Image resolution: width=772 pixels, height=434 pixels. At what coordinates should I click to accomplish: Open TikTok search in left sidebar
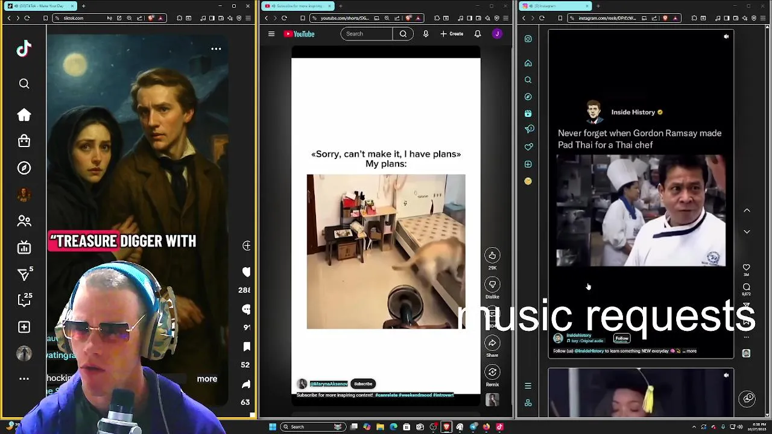coord(24,84)
